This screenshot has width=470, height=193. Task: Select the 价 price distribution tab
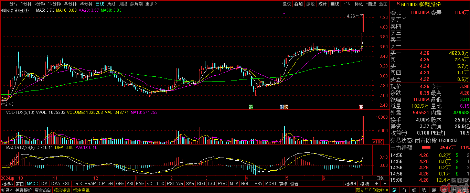[x=404, y=190]
